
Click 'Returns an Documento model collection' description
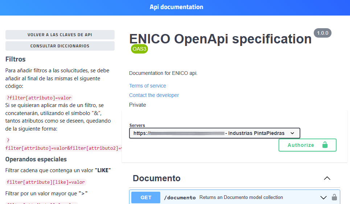point(241,197)
